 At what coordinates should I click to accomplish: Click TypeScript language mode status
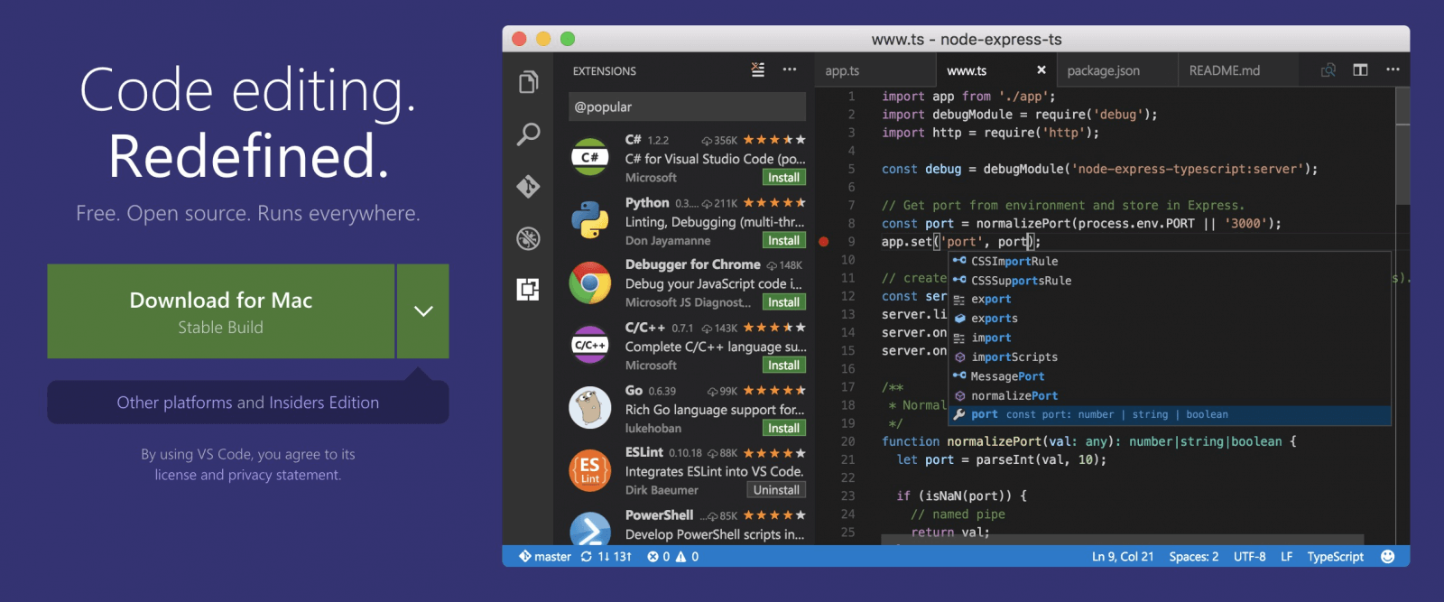coord(1335,557)
